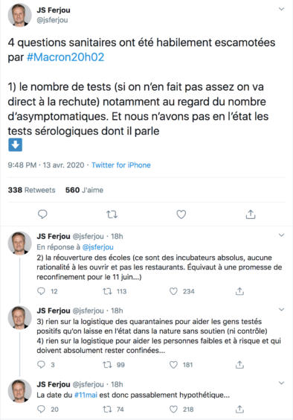The width and height of the screenshot is (293, 420).
Task: Like the school reopening reply with 234 likes
Action: click(x=174, y=291)
